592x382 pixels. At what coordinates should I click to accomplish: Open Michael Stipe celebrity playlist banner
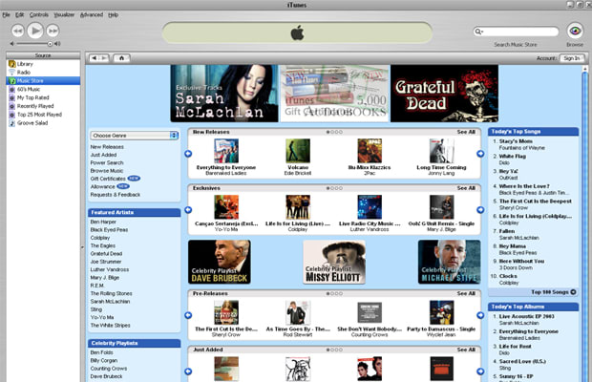tap(450, 262)
